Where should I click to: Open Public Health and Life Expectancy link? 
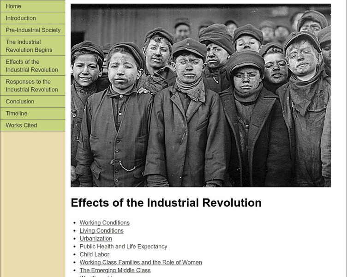click(x=124, y=247)
